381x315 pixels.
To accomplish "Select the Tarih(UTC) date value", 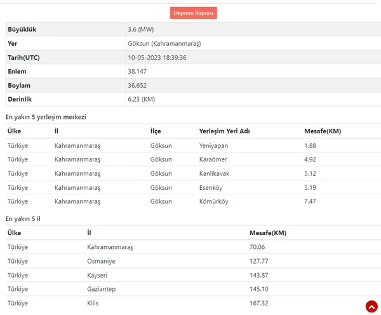I will pos(157,58).
